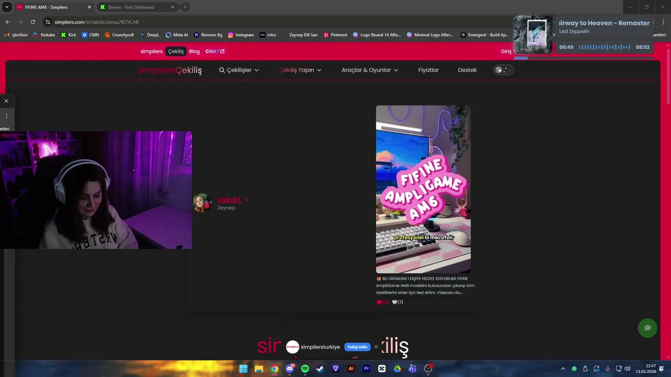This screenshot has height=377, width=671.
Task: Open OBS Studio from taskbar
Action: coord(428,369)
